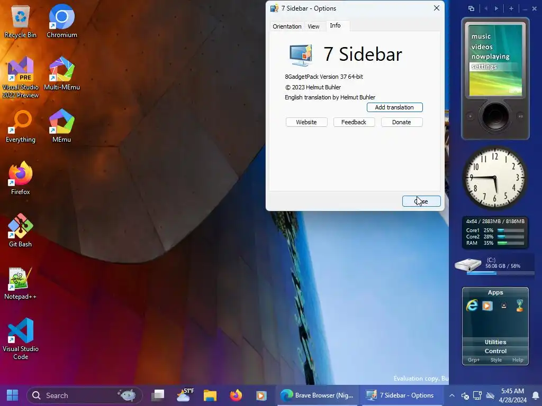542x406 pixels.
Task: Expand the Control group
Action: (x=495, y=351)
